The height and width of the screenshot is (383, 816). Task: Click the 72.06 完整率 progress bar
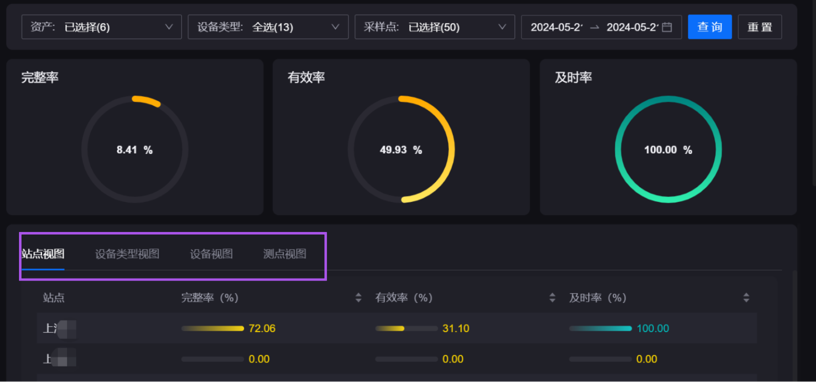pyautogui.click(x=212, y=328)
